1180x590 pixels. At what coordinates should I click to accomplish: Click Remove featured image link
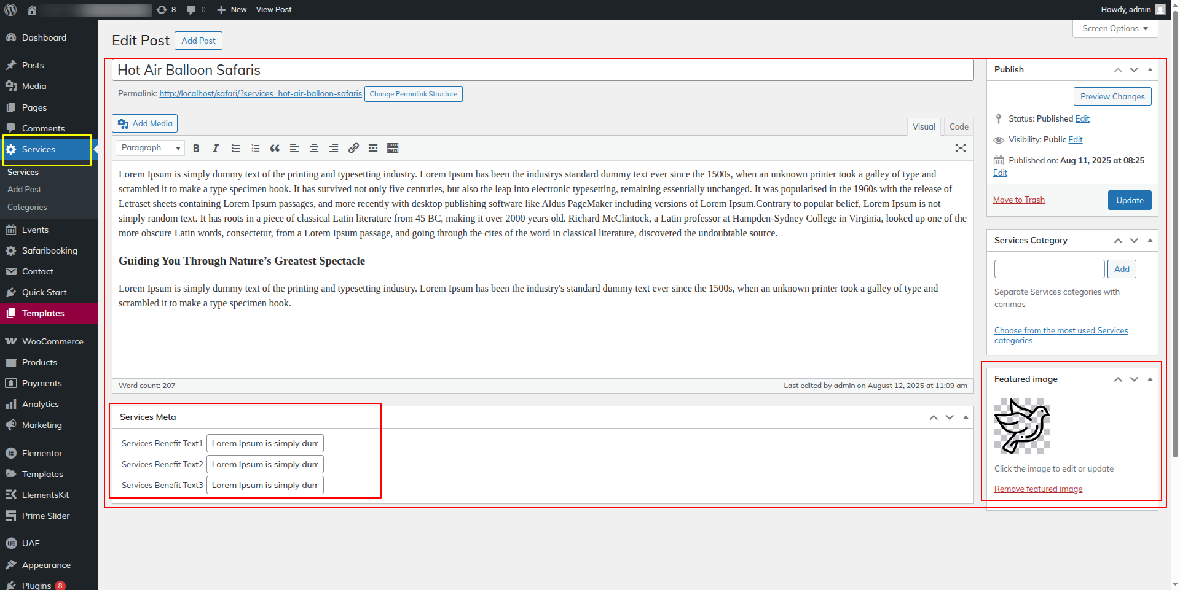1038,489
